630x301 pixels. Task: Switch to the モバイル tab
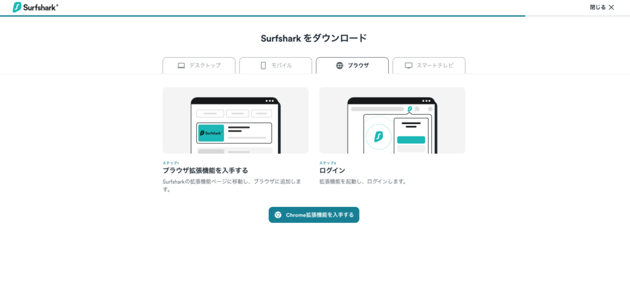276,65
